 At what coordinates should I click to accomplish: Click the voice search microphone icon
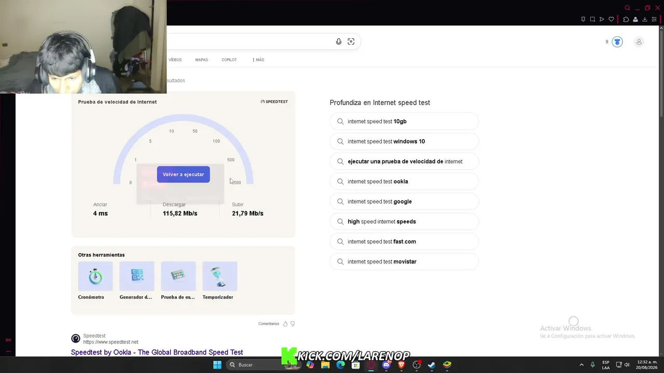[x=339, y=41]
